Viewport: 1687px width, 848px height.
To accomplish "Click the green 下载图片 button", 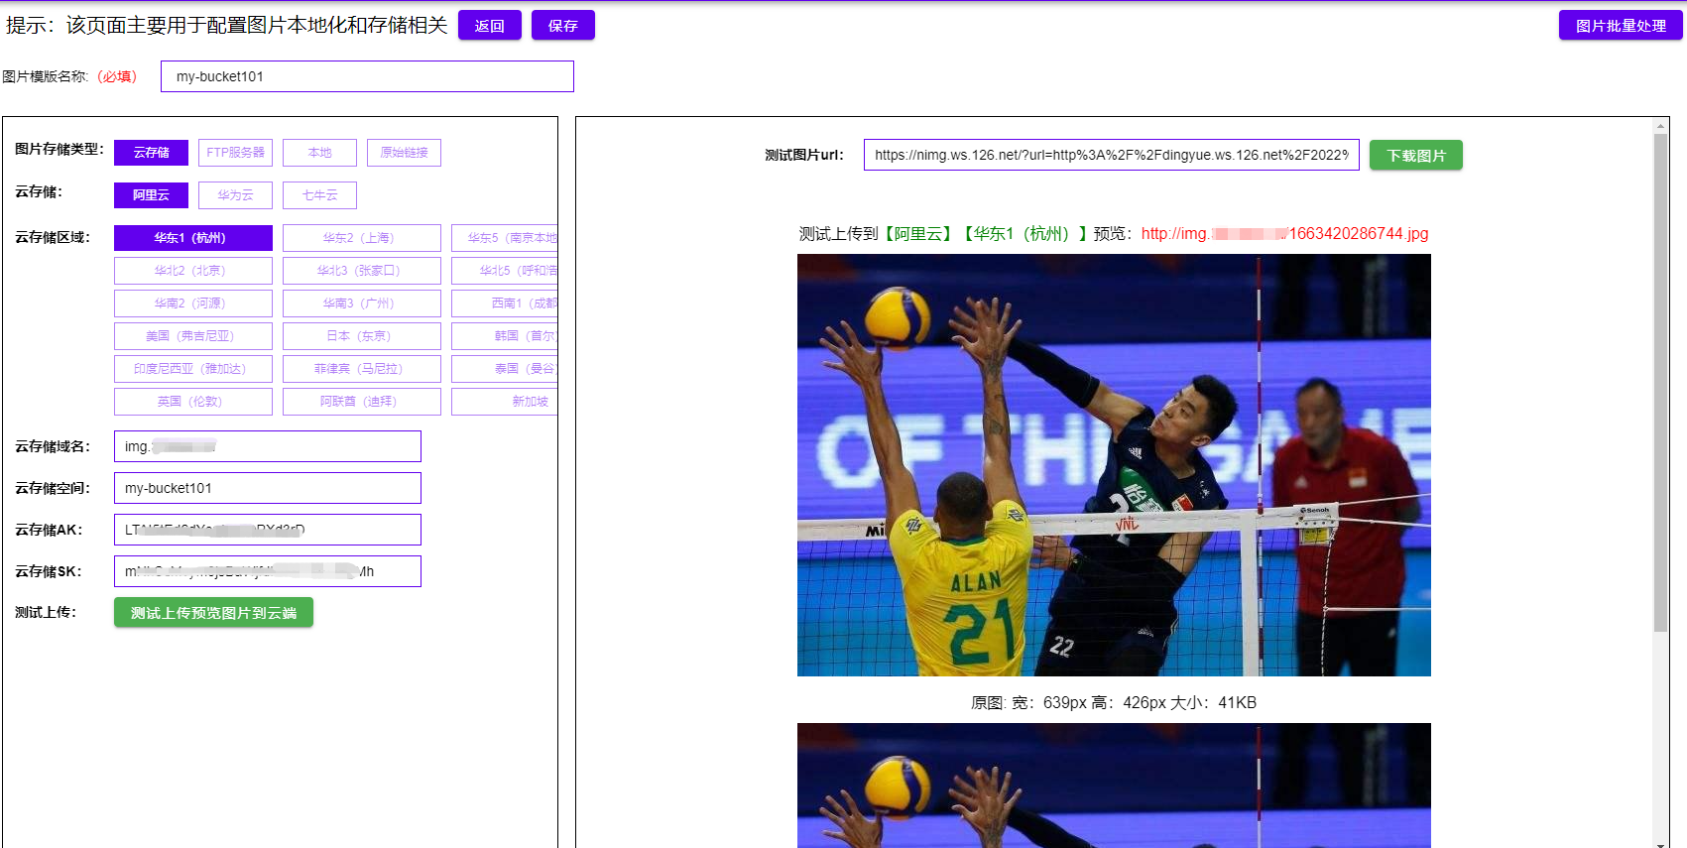I will (1415, 155).
